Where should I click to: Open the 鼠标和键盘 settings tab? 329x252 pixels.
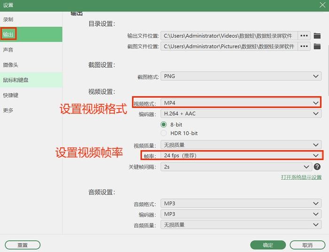click(x=16, y=80)
